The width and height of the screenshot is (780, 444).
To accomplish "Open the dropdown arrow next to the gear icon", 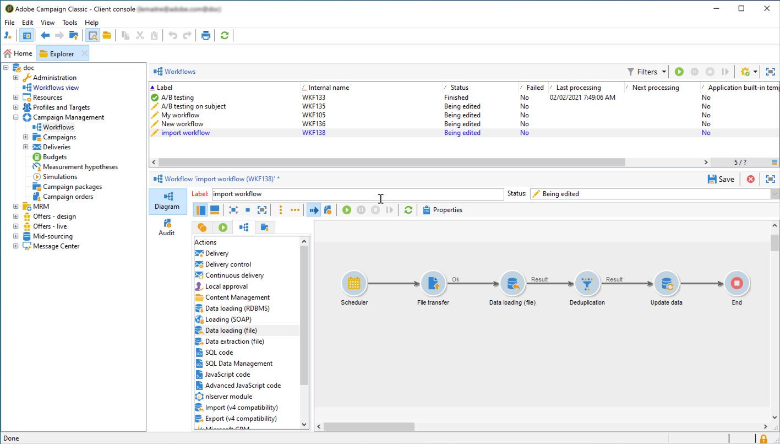I will (755, 72).
